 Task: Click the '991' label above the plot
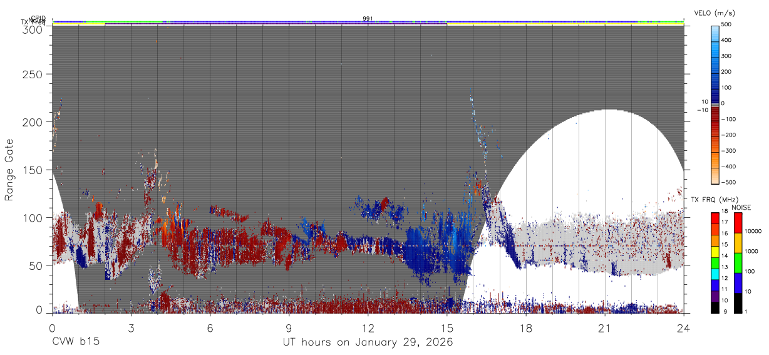[368, 19]
